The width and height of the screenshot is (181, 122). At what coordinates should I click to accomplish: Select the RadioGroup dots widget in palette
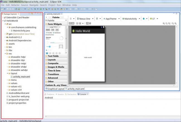click(48, 50)
